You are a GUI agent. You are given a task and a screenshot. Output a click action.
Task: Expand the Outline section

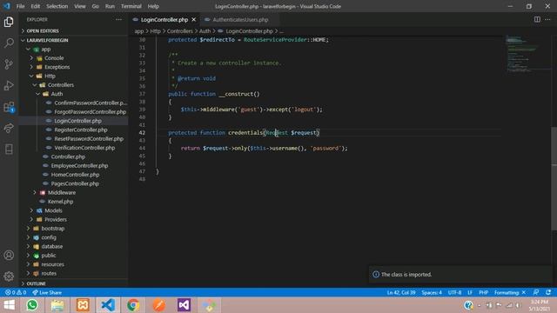pos(74,283)
